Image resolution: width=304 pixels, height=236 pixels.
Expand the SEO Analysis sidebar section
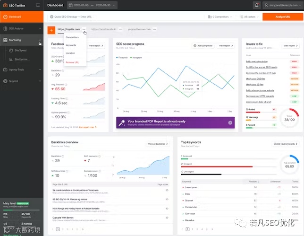(x=22, y=28)
